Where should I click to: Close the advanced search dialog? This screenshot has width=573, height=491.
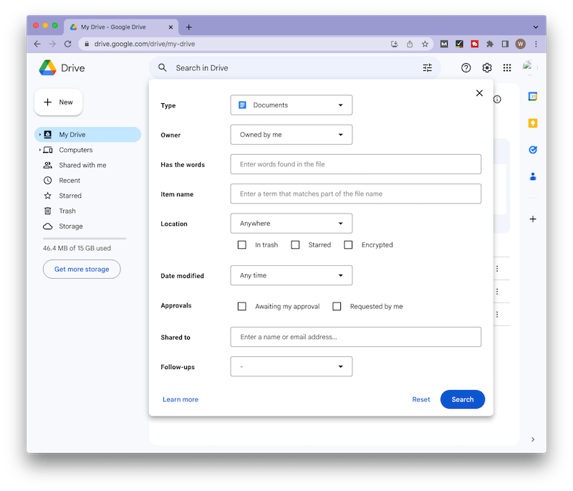479,93
